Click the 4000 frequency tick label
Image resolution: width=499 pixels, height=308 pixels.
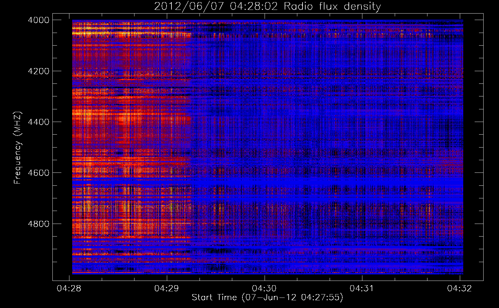(39, 20)
